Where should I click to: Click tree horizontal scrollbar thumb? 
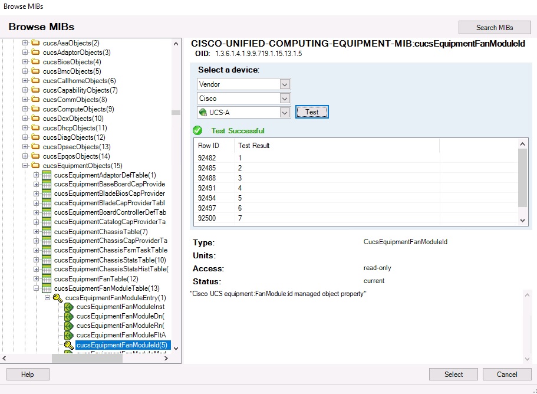coord(87,359)
